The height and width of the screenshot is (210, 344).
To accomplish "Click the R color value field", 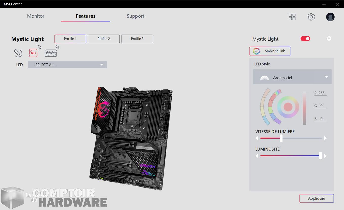I will (321, 93).
